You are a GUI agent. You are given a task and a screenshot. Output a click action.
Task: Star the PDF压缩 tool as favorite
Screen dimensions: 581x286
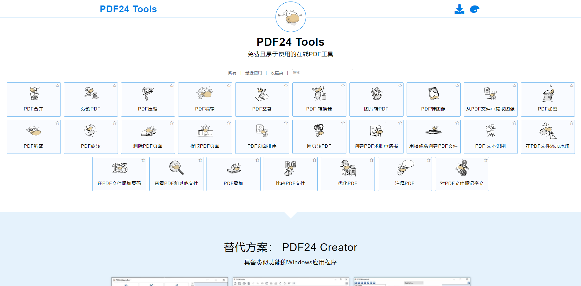coord(171,86)
